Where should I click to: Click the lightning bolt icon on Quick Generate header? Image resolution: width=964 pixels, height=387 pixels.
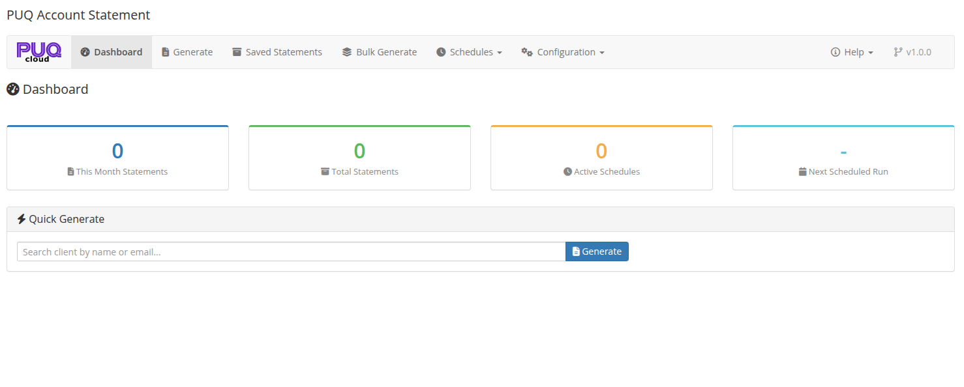pos(20,218)
